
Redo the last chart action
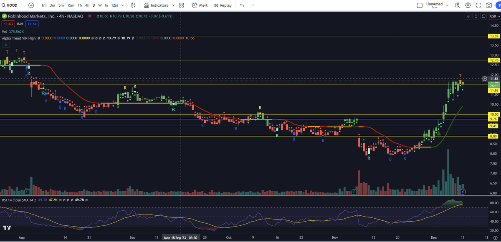point(252,5)
